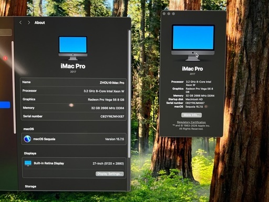Click More Info button in About This Mac
The width and height of the screenshot is (269, 202).
191,115
